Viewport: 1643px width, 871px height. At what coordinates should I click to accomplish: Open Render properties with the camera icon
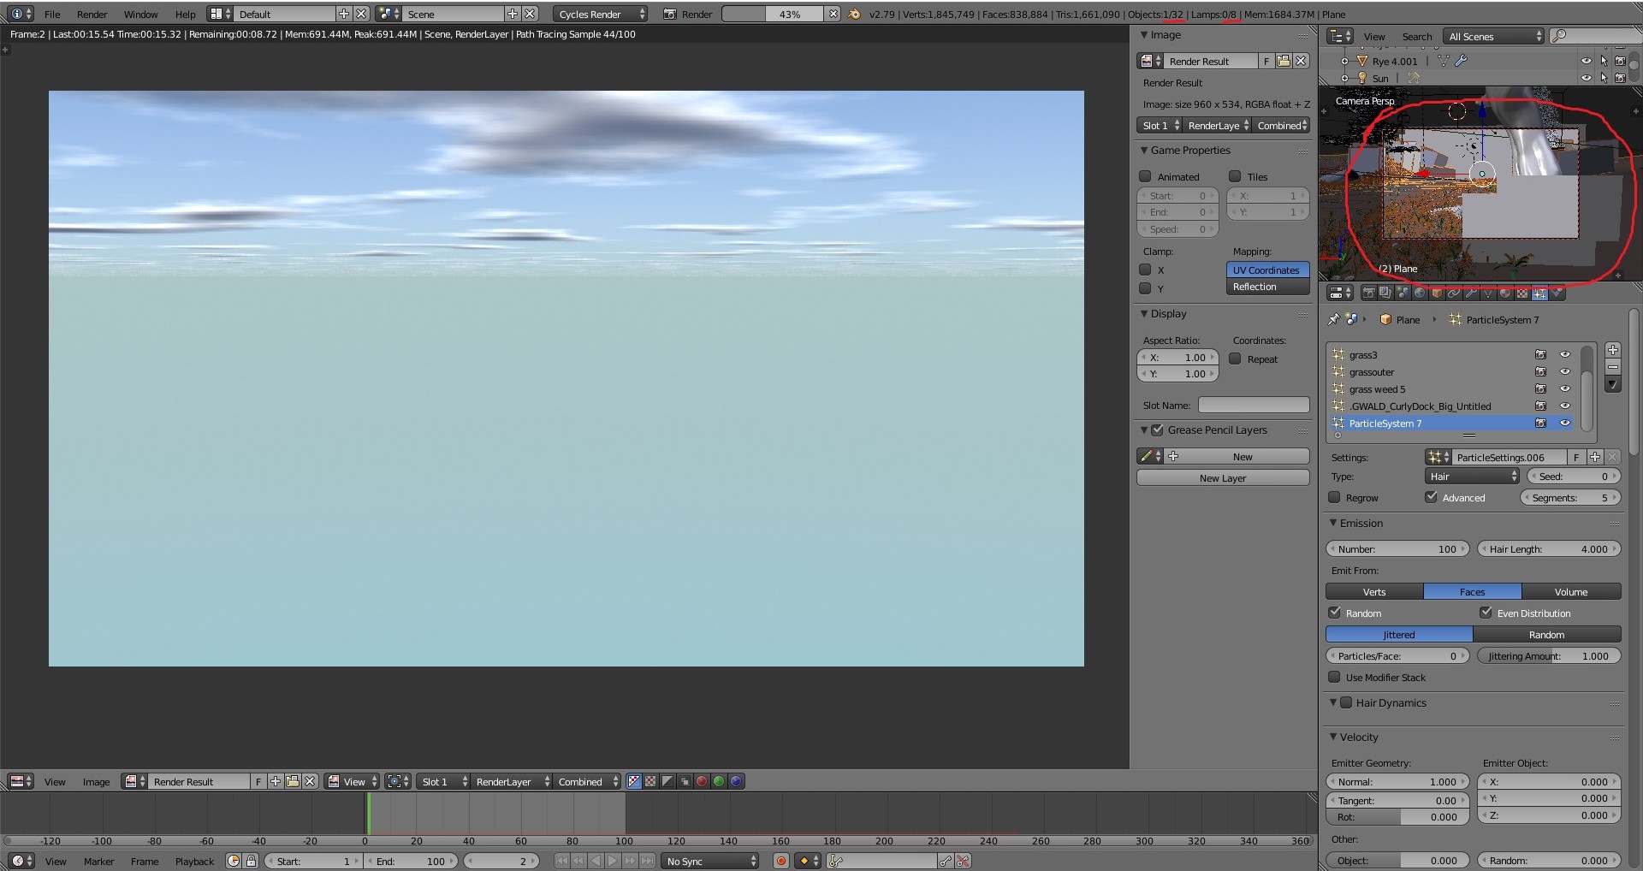coord(1369,293)
